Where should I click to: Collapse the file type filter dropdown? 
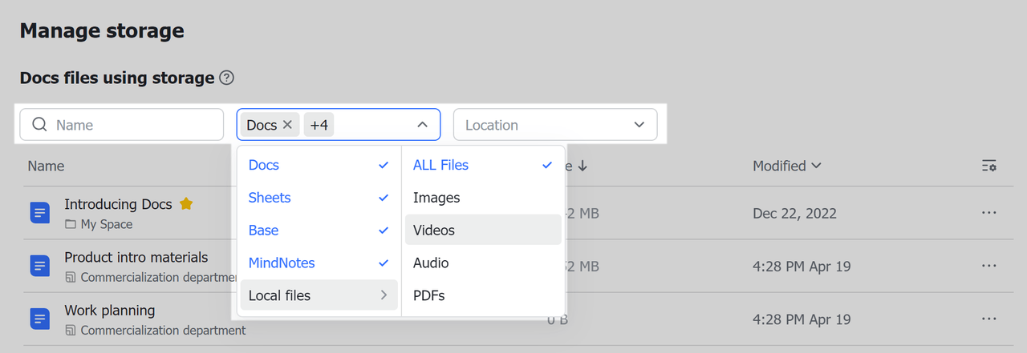pyautogui.click(x=422, y=125)
